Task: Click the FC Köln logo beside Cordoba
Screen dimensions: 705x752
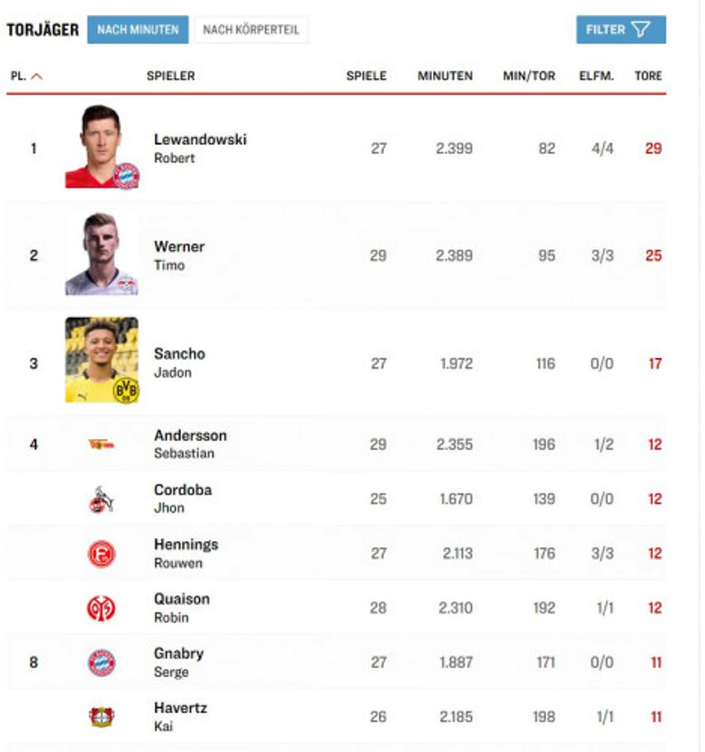Action: [101, 499]
